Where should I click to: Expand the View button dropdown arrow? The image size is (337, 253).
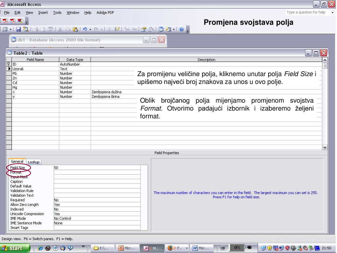click(11, 29)
